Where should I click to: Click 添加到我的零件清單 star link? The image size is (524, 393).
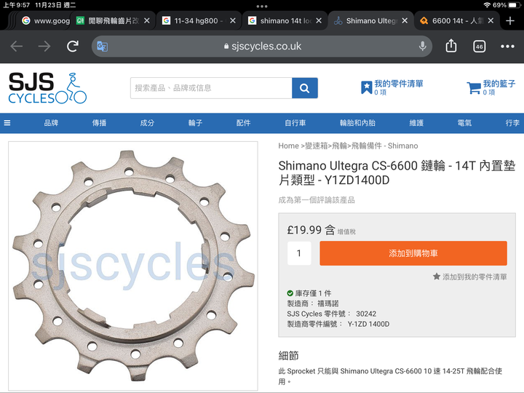click(470, 277)
